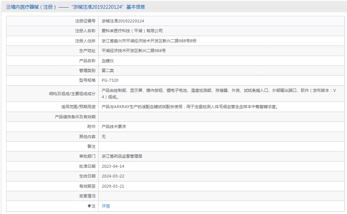This screenshot has width=347, height=214.
Task: Click the 管理类别 row label
Action: (87, 70)
